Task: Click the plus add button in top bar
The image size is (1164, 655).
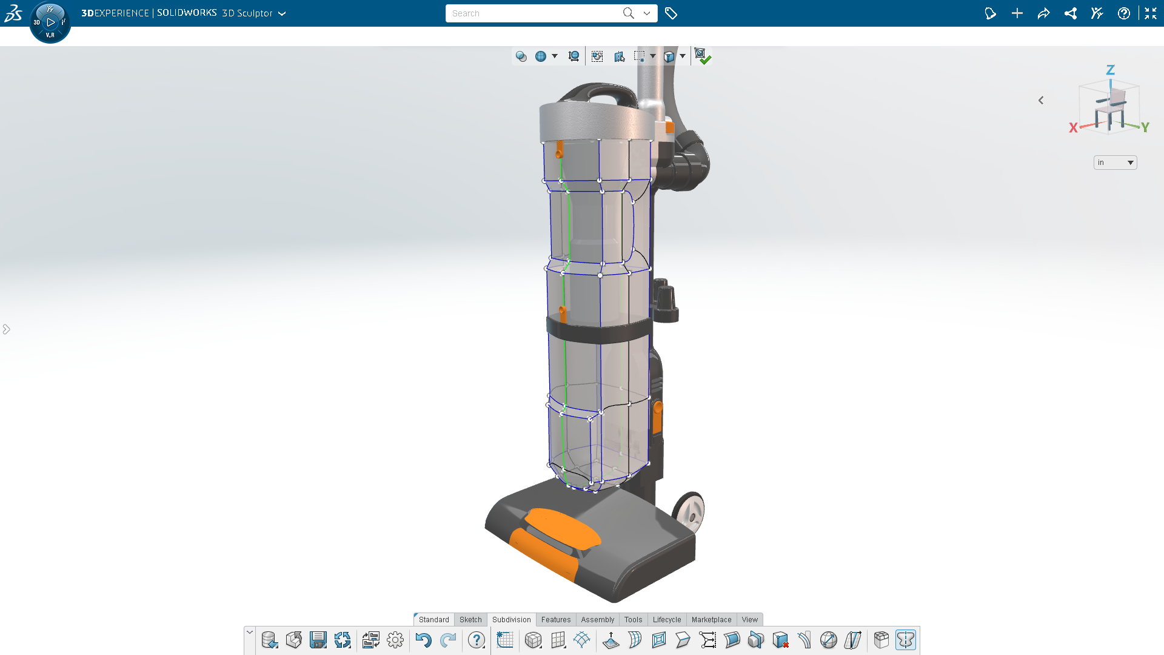Action: (1017, 13)
